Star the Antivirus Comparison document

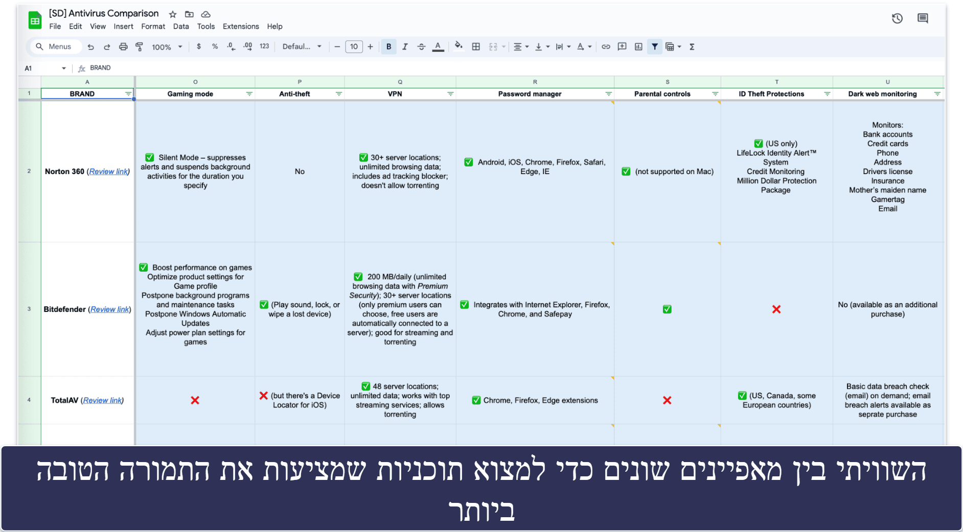tap(173, 14)
